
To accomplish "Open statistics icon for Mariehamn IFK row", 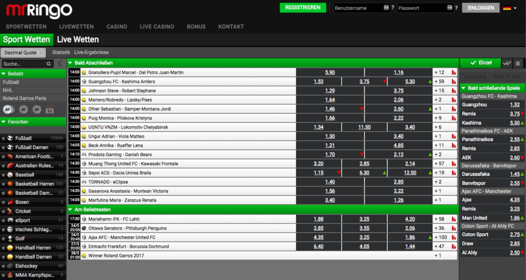I will tap(454, 219).
